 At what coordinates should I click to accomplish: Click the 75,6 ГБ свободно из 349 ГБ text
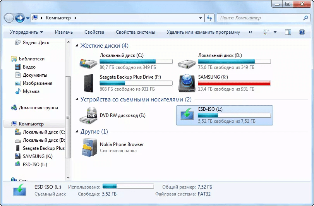click(226, 67)
